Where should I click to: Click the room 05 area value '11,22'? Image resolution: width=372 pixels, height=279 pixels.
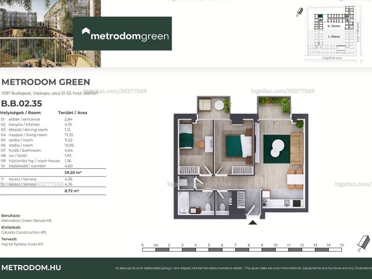tap(68, 140)
